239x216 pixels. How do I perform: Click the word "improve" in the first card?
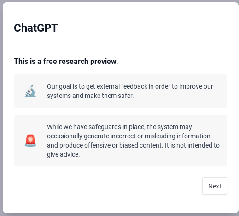point(190,87)
